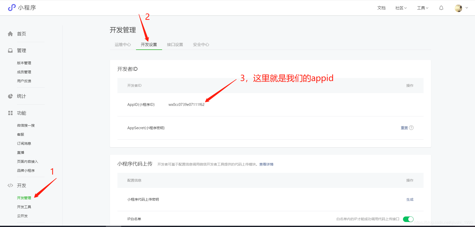Click the help icon next to 重置
This screenshot has height=227, width=475.
pyautogui.click(x=411, y=128)
